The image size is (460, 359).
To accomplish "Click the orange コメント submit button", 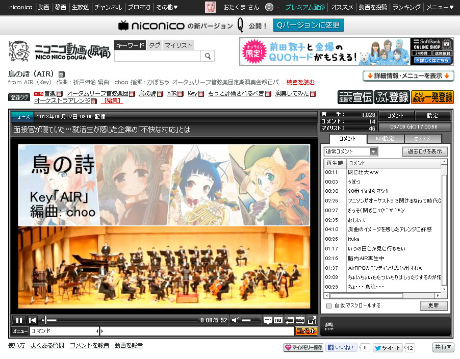I will pos(305,331).
